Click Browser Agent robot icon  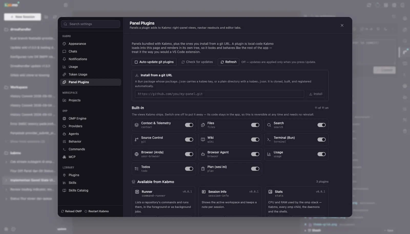click(203, 154)
